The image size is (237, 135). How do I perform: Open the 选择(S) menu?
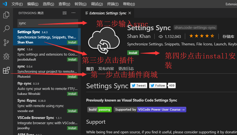48,4
